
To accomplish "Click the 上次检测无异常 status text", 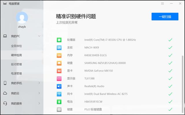I will click(67, 22).
